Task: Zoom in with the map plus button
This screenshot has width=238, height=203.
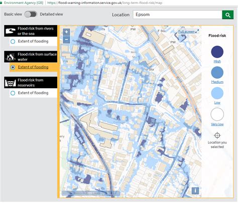Action: point(66,32)
